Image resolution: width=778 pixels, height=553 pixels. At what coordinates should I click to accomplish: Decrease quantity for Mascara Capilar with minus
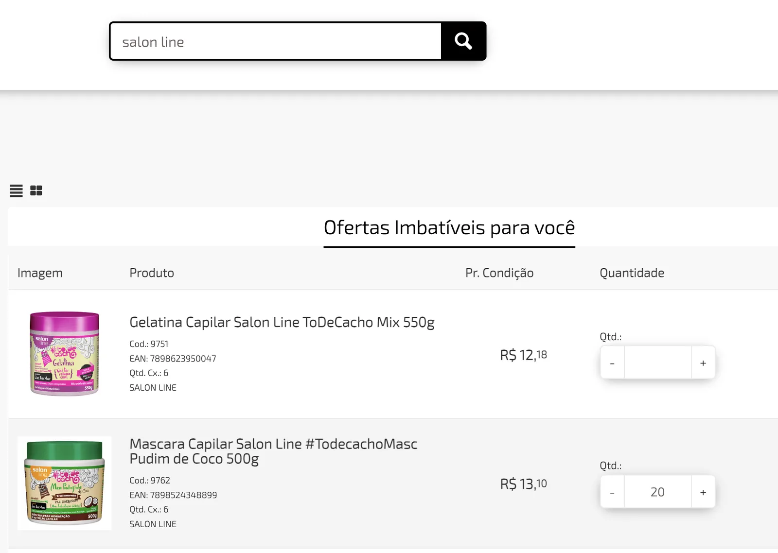click(x=612, y=492)
